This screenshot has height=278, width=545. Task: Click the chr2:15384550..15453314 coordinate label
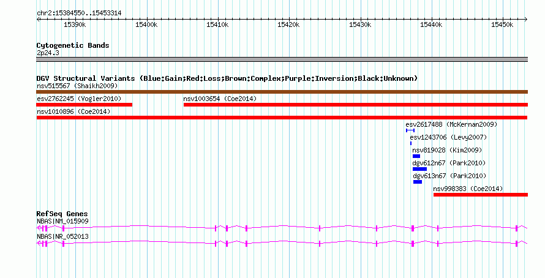79,13
